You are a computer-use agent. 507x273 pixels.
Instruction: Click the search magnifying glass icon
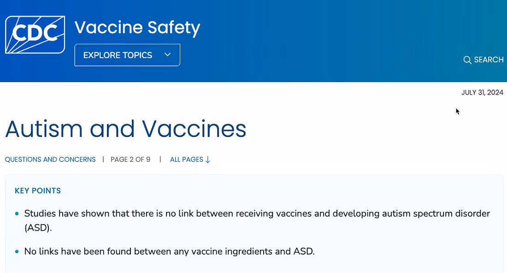(x=467, y=60)
